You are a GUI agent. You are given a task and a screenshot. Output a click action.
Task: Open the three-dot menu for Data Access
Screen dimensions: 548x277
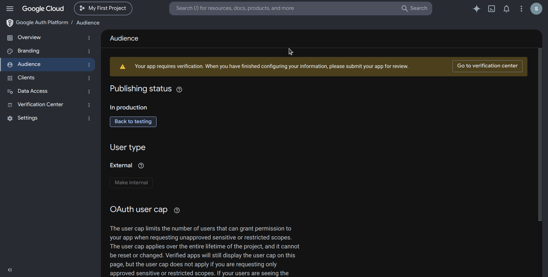click(89, 92)
